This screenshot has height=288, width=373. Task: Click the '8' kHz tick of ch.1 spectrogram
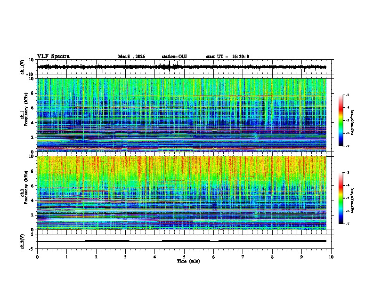33,93
